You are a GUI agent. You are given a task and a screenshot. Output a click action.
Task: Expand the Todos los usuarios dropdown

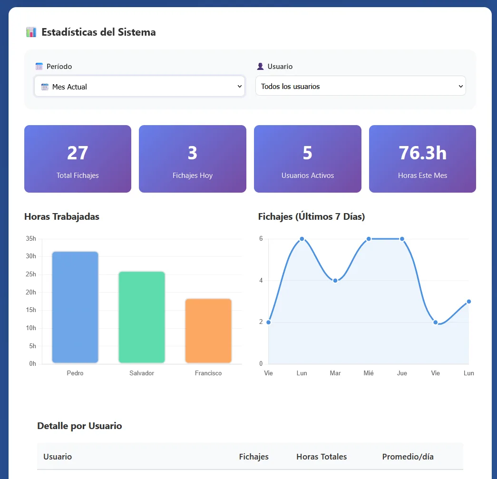tap(360, 86)
